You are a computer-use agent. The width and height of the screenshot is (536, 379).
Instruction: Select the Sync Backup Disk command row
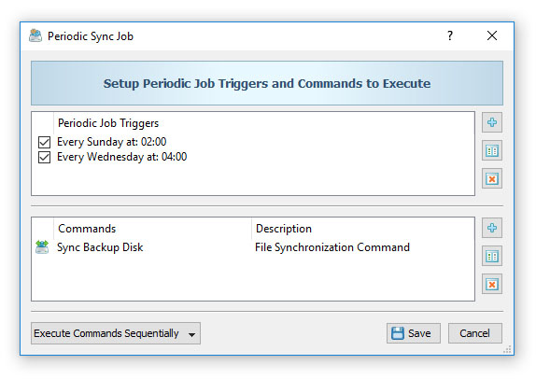(x=253, y=247)
